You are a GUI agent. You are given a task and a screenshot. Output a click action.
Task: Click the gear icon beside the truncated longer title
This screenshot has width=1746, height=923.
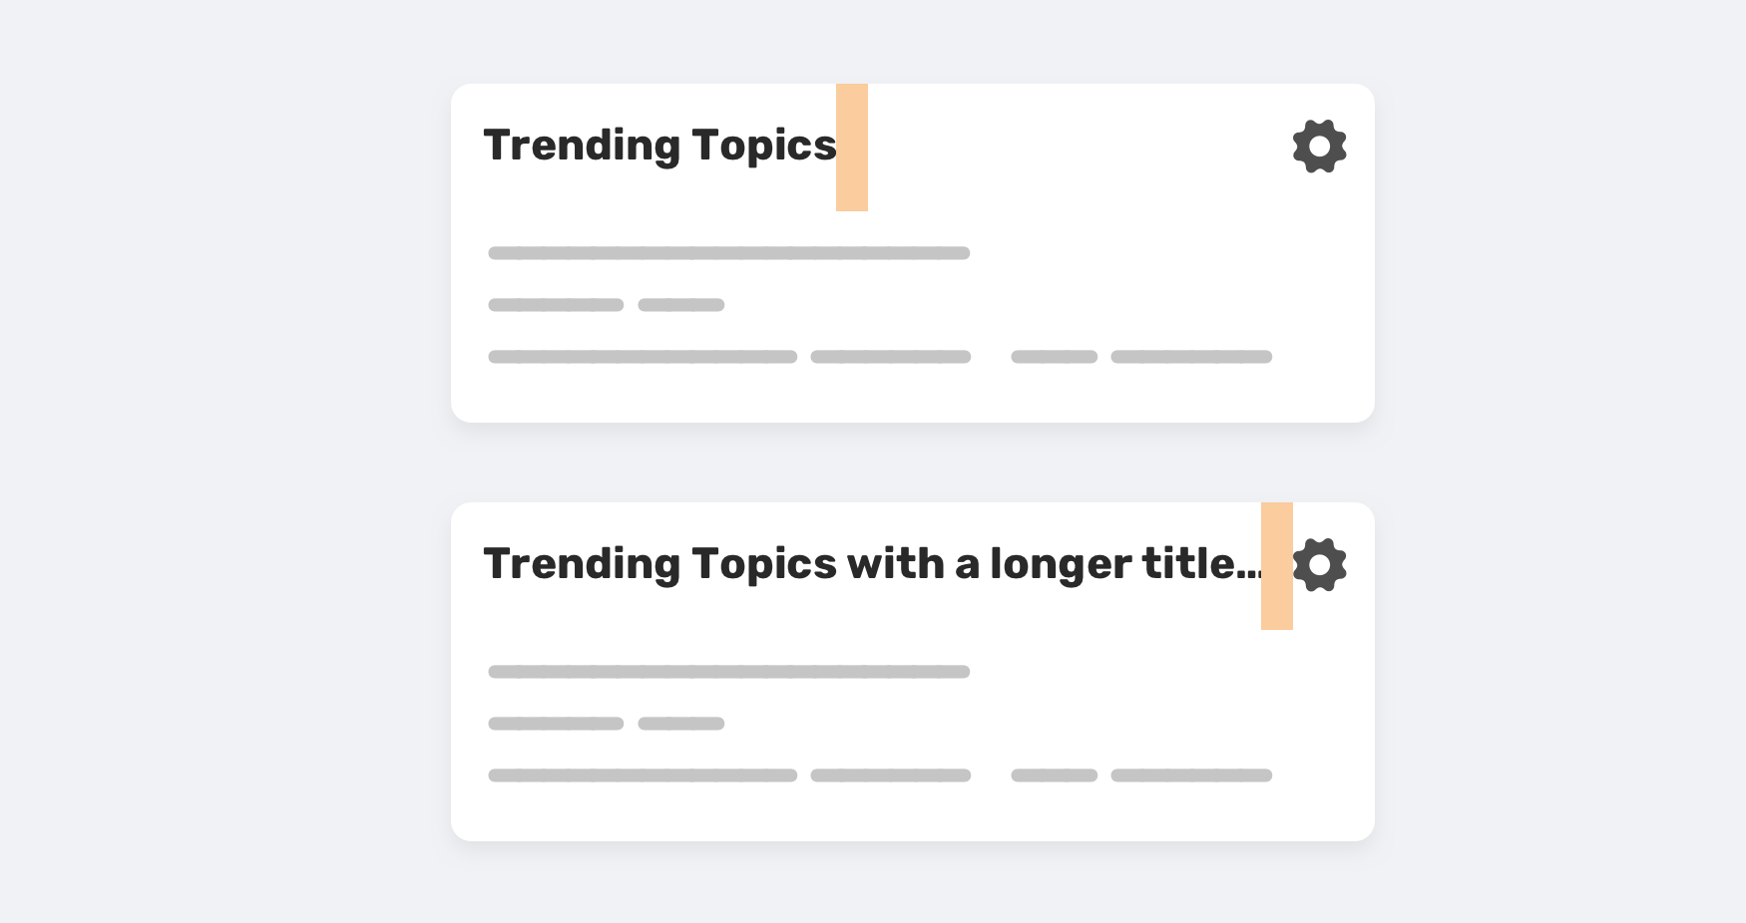[1319, 565]
